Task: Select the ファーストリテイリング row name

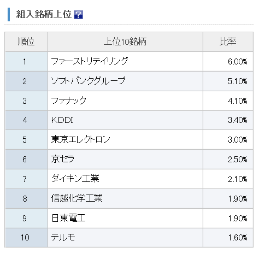Action: click(x=90, y=61)
